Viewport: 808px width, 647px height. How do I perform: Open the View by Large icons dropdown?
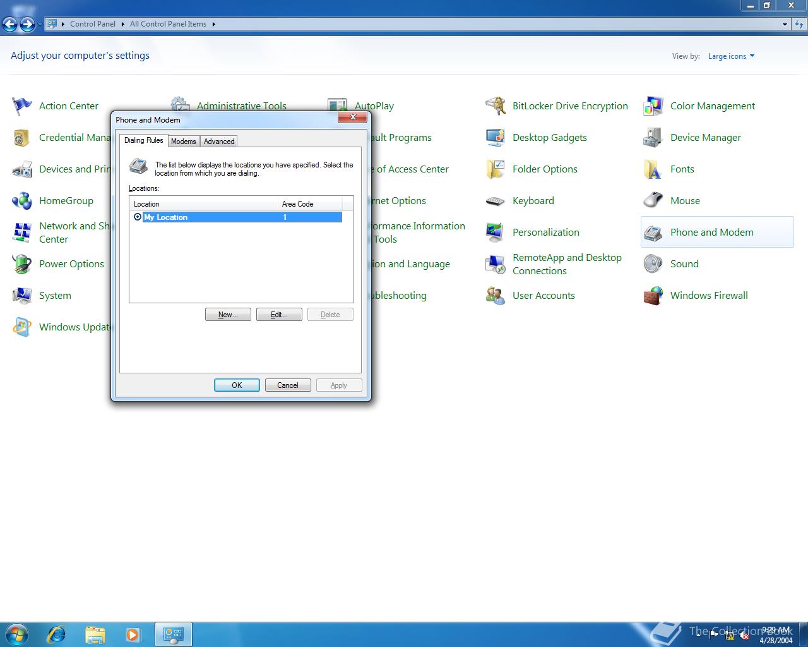click(731, 56)
